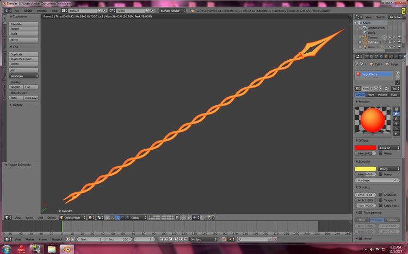
Task: Toggle Camera selectability cursor icon
Action: point(395,37)
